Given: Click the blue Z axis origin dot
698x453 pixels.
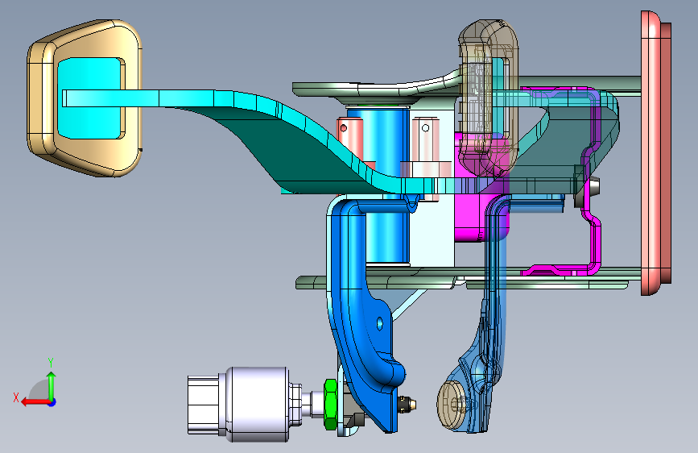Looking at the screenshot, I should coord(52,402).
